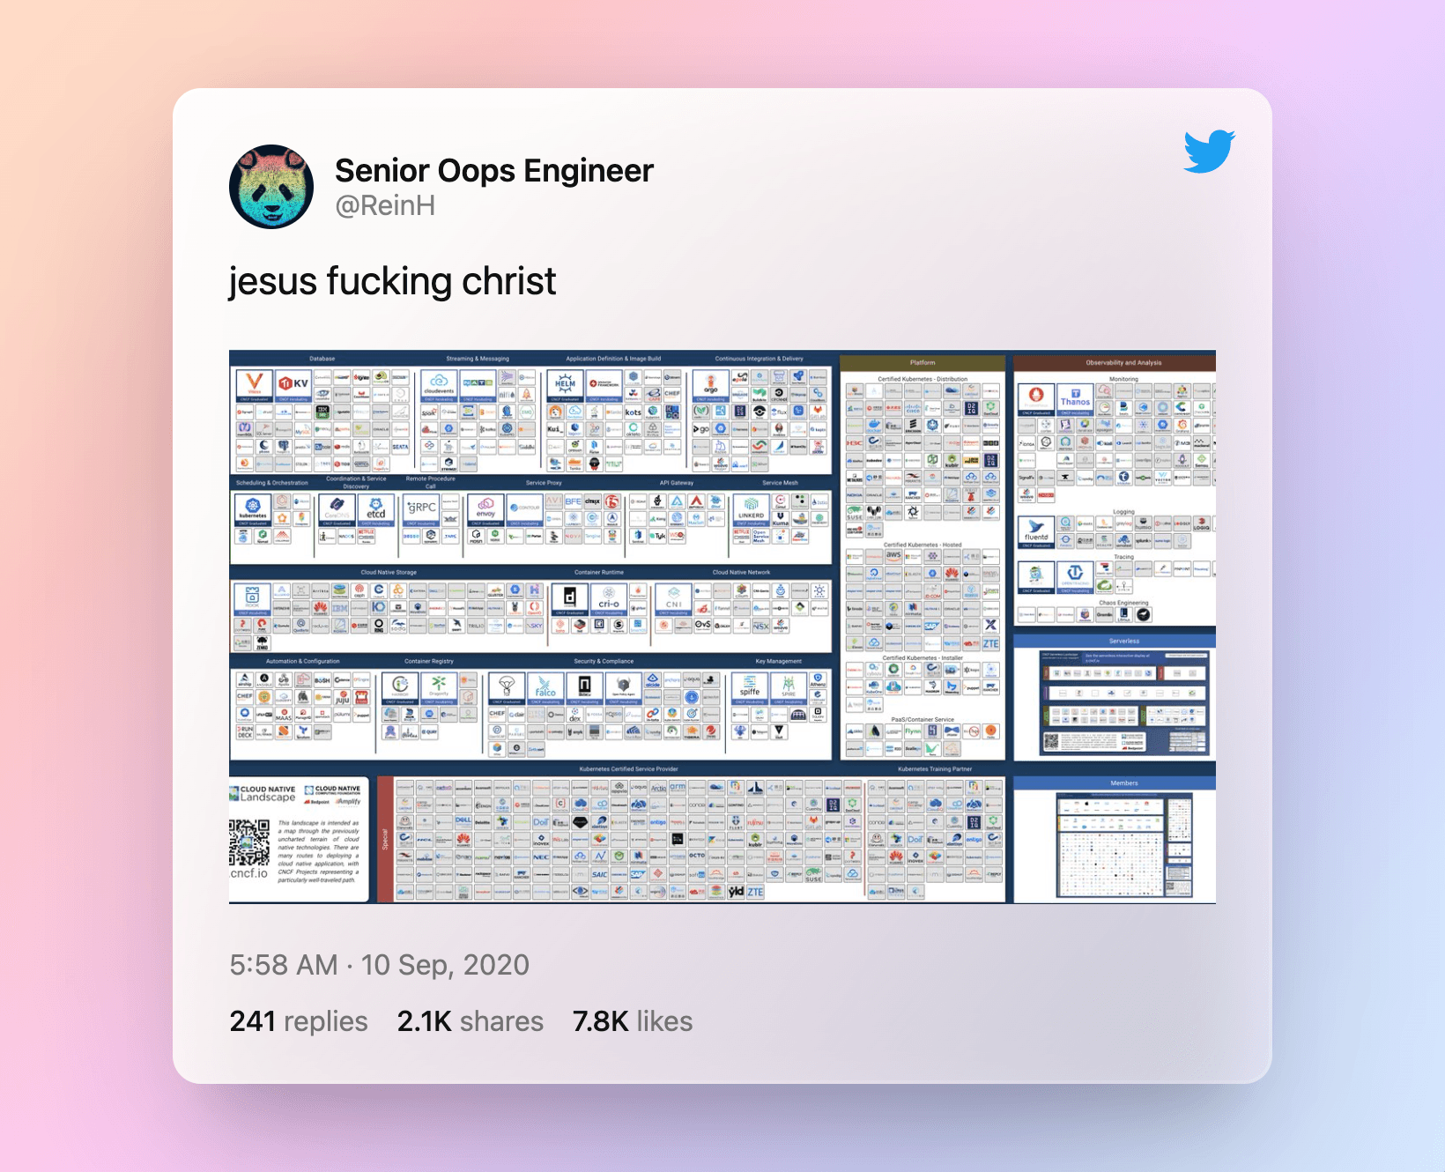Click the OpenTracing logo tile
This screenshot has width=1445, height=1172.
coord(1075,578)
